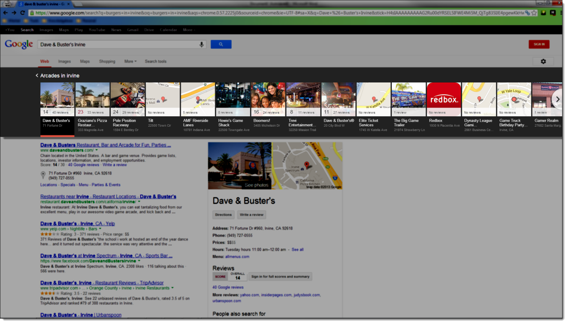
Task: Go forward with browser forward arrow
Action: [14, 13]
